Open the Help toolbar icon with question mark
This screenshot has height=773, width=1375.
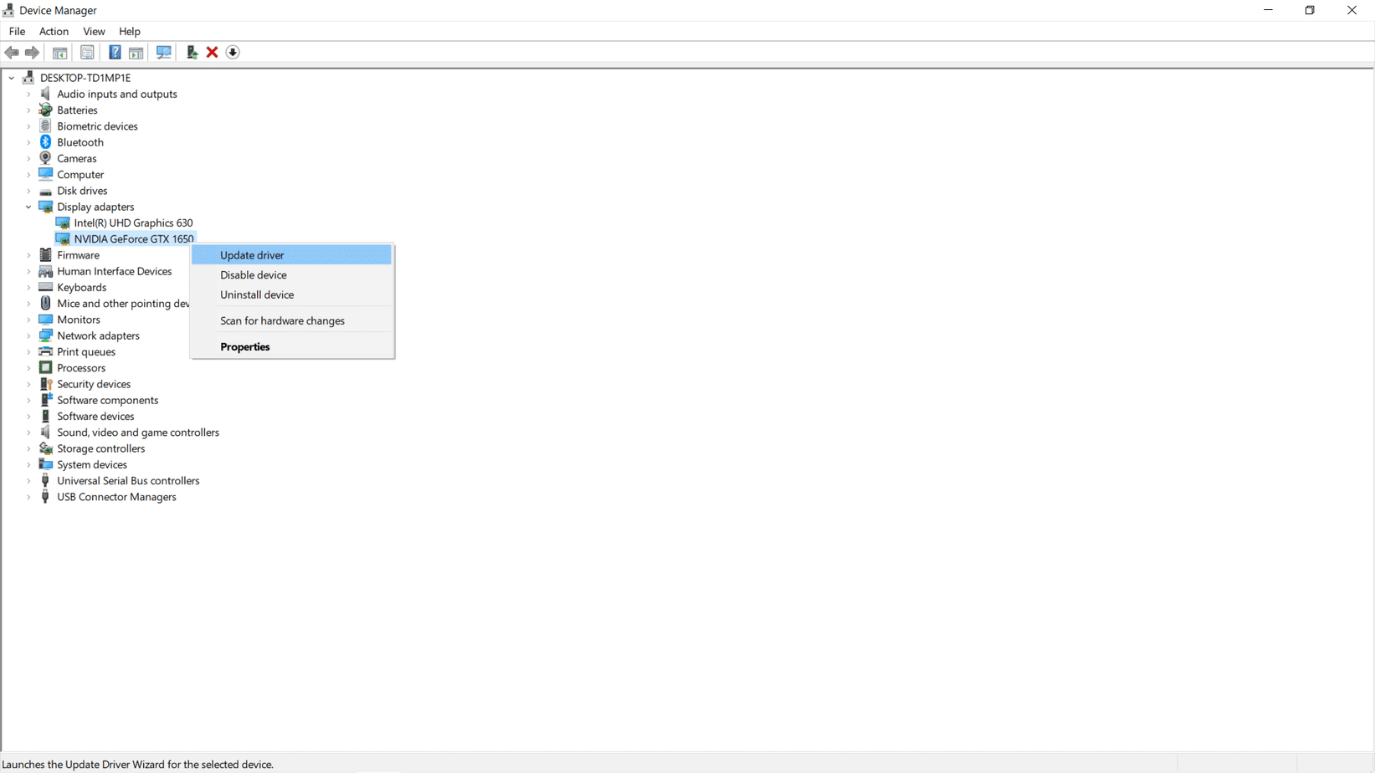point(115,53)
